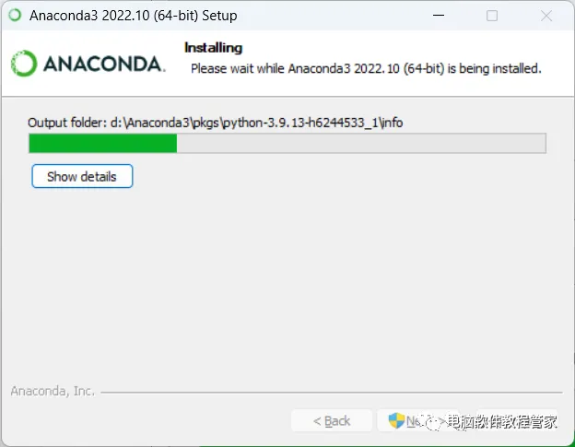Viewport: 575px width, 447px height.
Task: Click the green filled part of progress bar
Action: pos(103,143)
